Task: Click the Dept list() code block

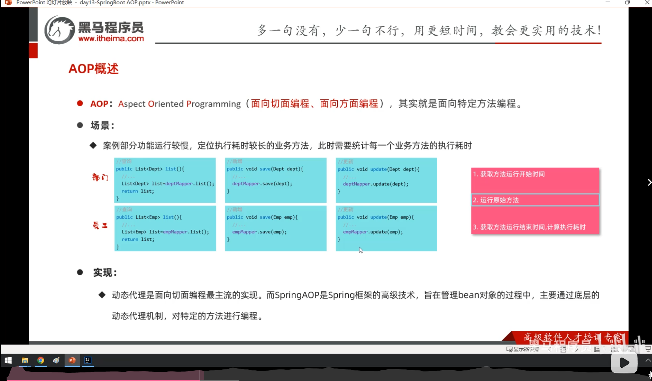Action: coord(165,180)
